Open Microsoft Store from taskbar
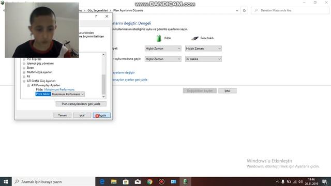This screenshot has height=186, width=331. 126,181
